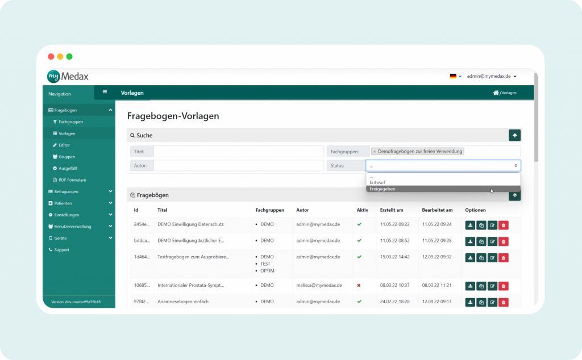
Task: Click the hamburger menu icon
Action: pos(105,92)
